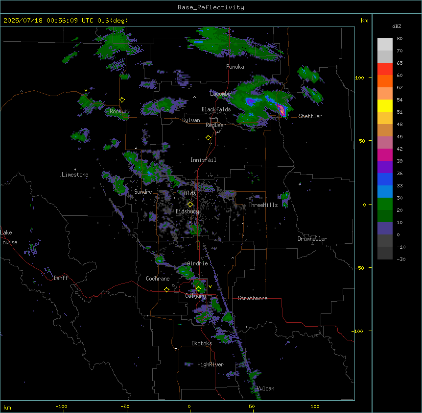
Task: Click the yellow diamond marker above Calgary label
Action: [198, 289]
